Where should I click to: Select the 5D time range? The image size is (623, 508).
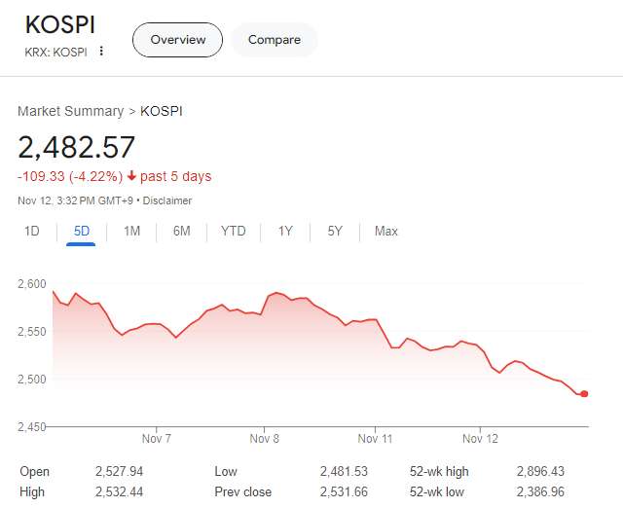pyautogui.click(x=82, y=231)
